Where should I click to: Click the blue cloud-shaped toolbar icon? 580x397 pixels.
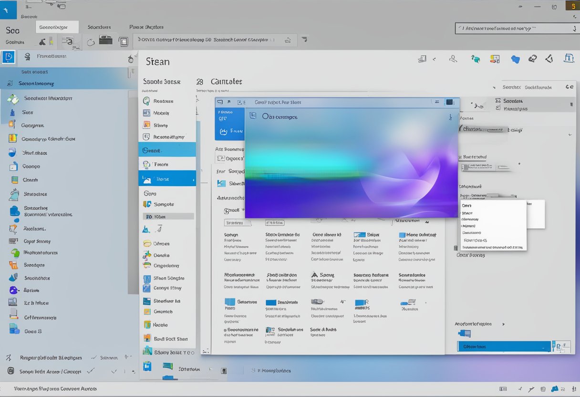tap(515, 59)
